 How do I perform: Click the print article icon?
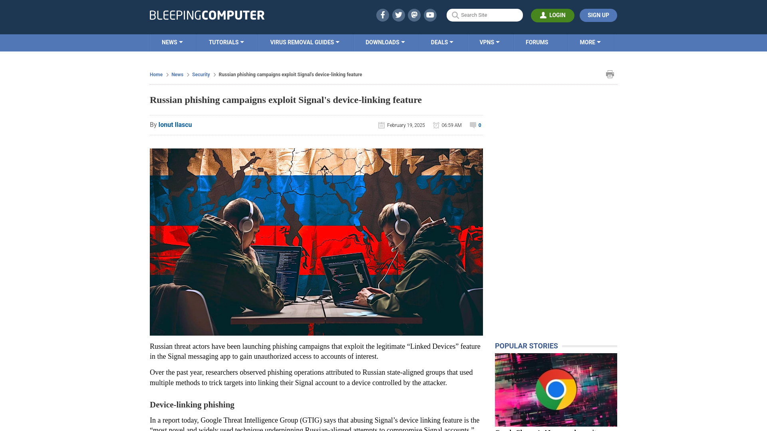pos(610,74)
